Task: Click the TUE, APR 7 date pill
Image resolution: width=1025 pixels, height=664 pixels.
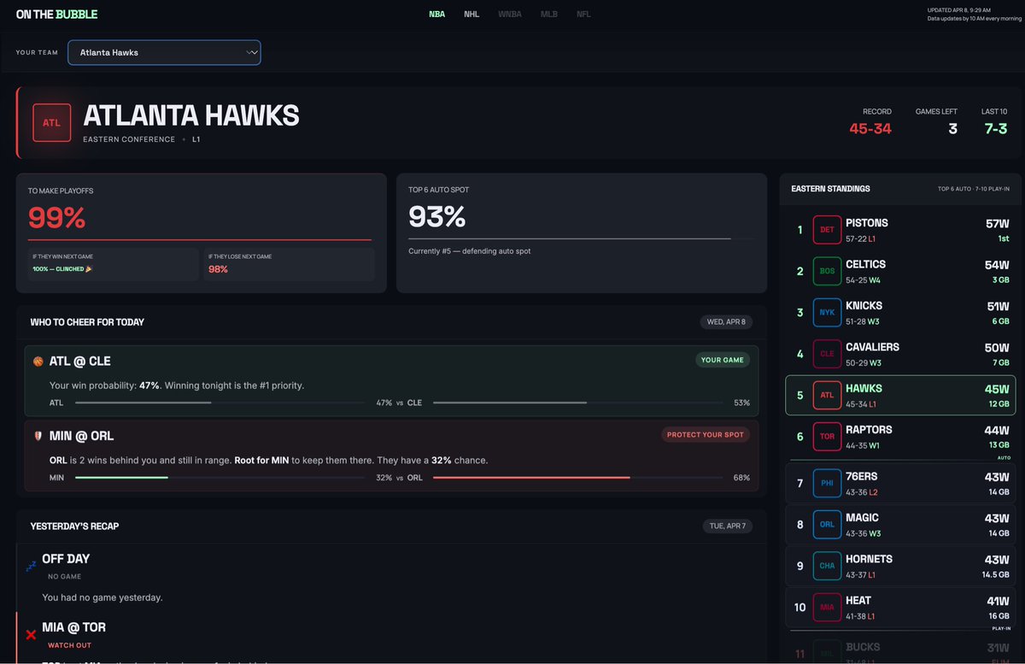Action: [727, 526]
